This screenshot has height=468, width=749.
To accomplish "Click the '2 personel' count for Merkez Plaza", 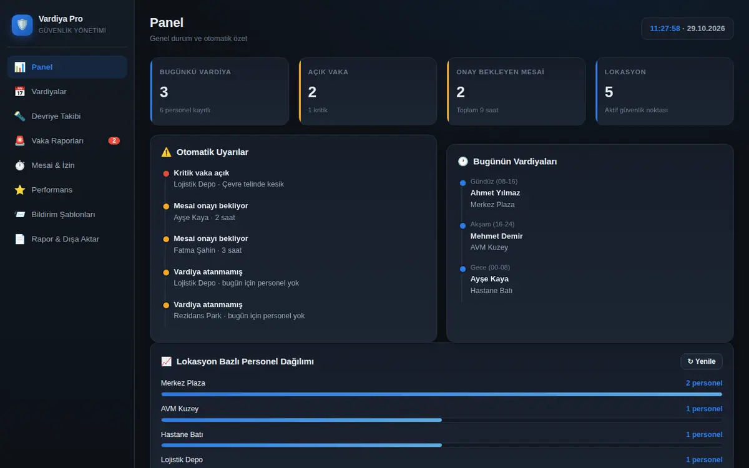I will tap(704, 383).
